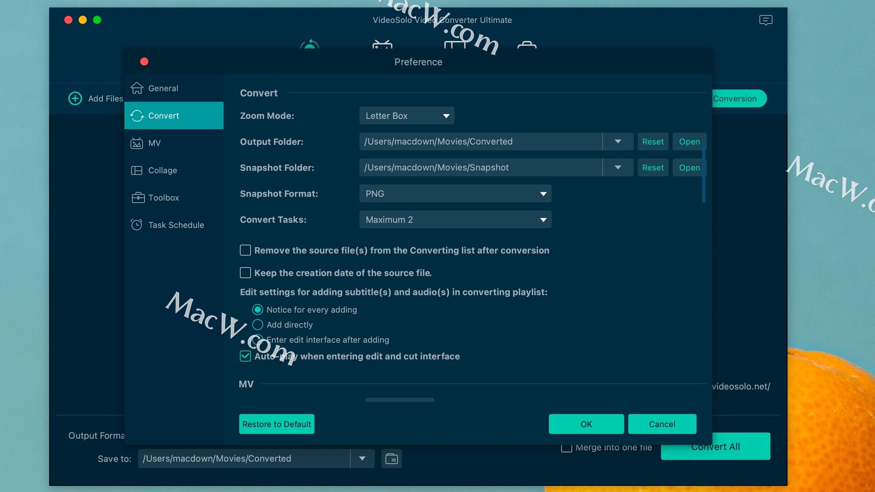The width and height of the screenshot is (875, 492).
Task: Select the Add directly radio button
Action: point(257,325)
